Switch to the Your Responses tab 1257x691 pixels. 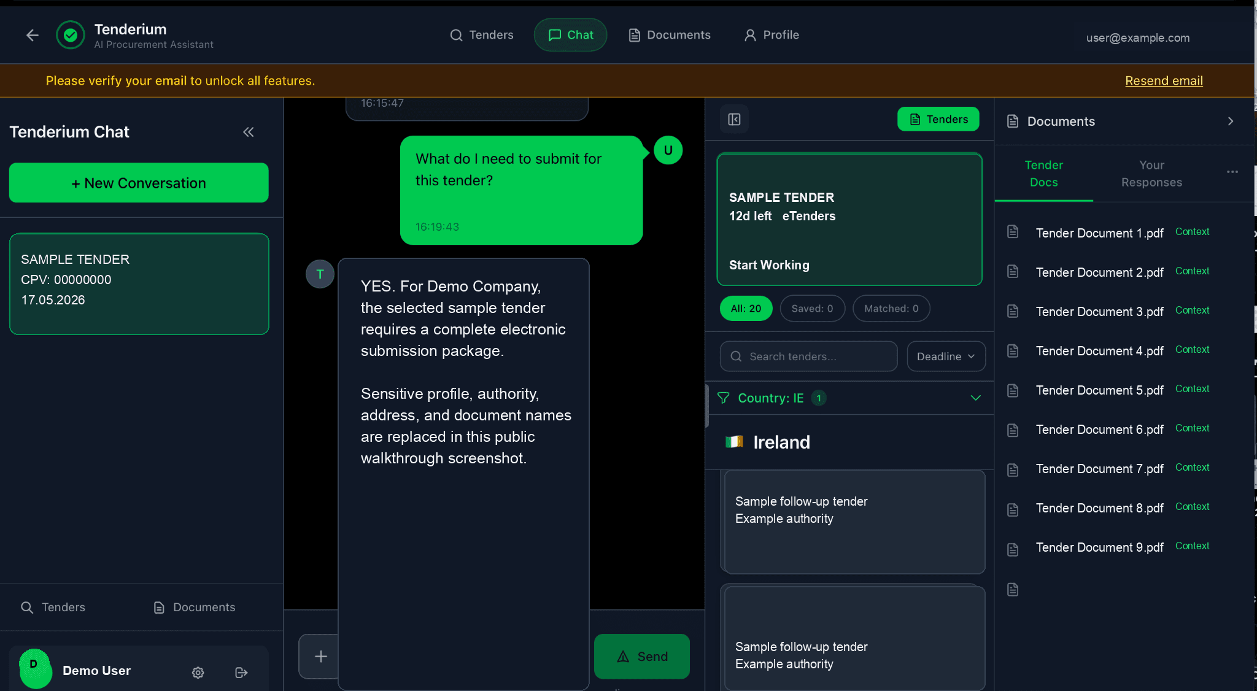point(1151,174)
